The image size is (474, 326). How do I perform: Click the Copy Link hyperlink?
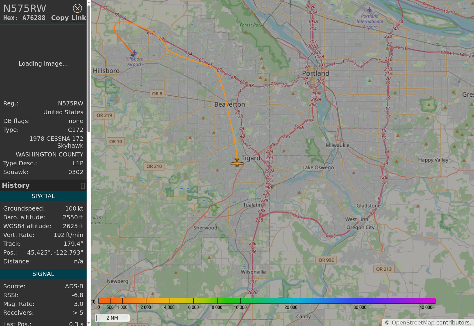pyautogui.click(x=68, y=18)
